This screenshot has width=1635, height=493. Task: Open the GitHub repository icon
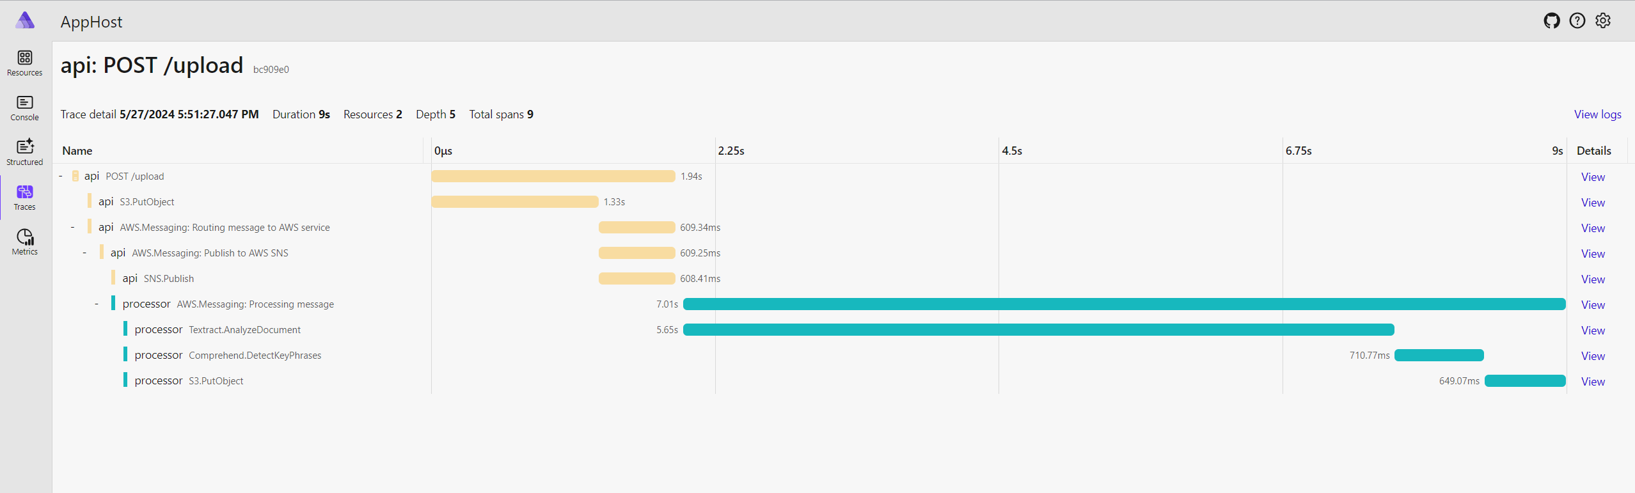click(x=1551, y=20)
